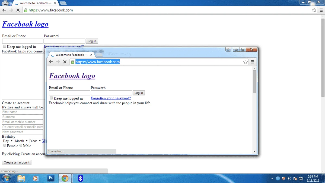Open new tab in background window

click(63, 3)
